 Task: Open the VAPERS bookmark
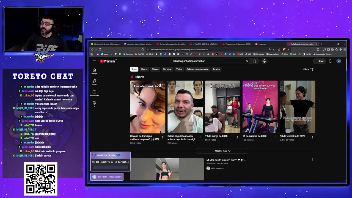[307, 54]
